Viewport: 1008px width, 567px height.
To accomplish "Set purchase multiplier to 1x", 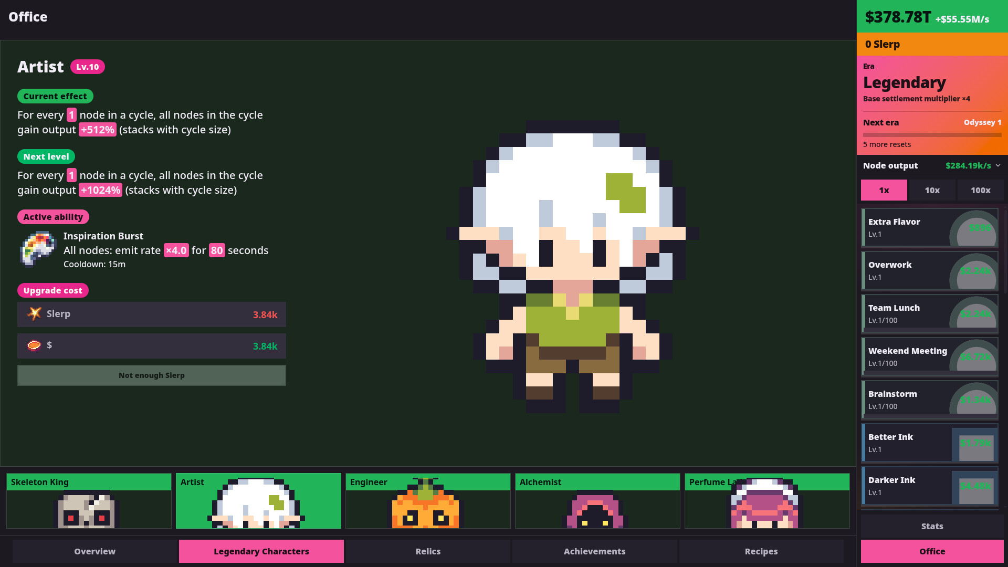I will click(884, 190).
